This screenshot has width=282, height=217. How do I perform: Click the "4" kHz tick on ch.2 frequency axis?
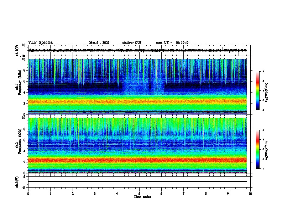25,151
